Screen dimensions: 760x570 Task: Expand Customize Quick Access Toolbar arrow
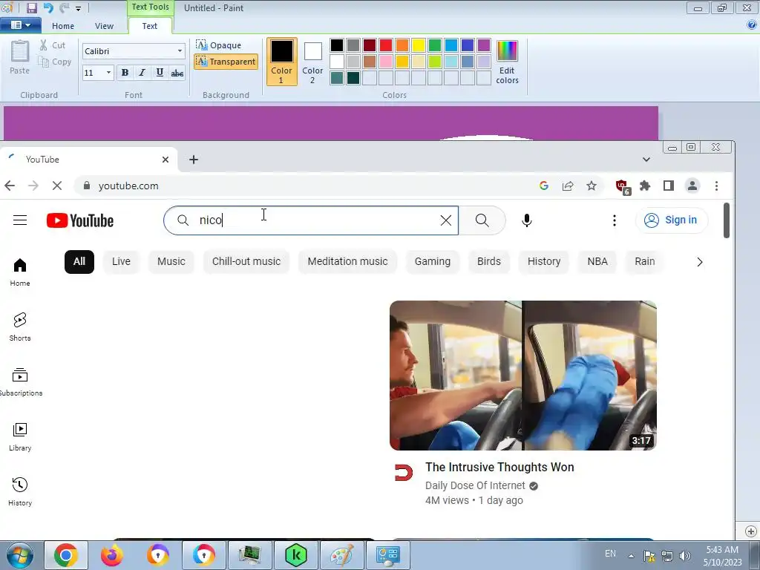[78, 8]
